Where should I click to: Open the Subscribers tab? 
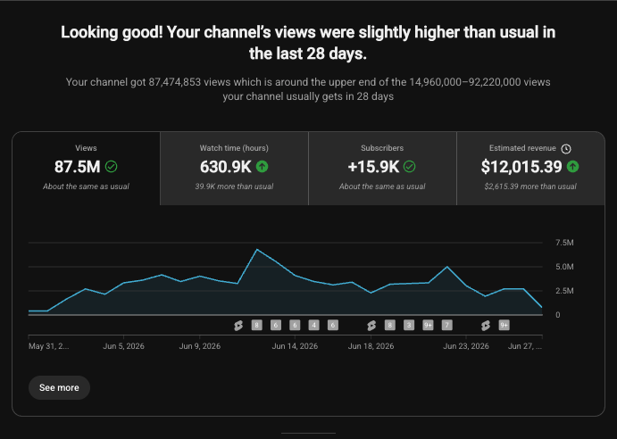382,169
